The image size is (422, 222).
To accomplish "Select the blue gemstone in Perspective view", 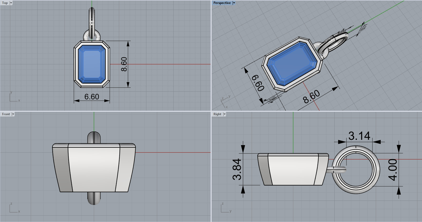I will [292, 63].
